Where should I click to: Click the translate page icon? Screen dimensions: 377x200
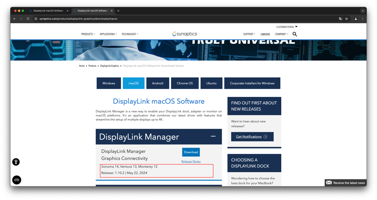coord(341,19)
